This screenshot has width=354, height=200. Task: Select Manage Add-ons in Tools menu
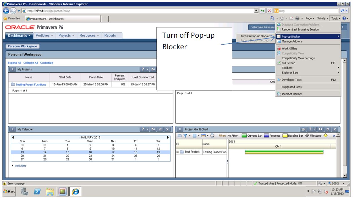308,41
